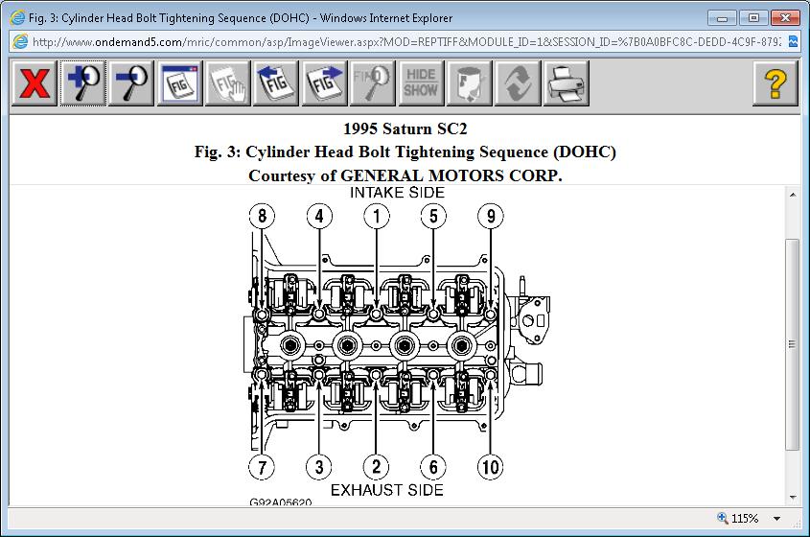
Task: Zoom in with the plus magnifier tool
Action: (x=83, y=83)
